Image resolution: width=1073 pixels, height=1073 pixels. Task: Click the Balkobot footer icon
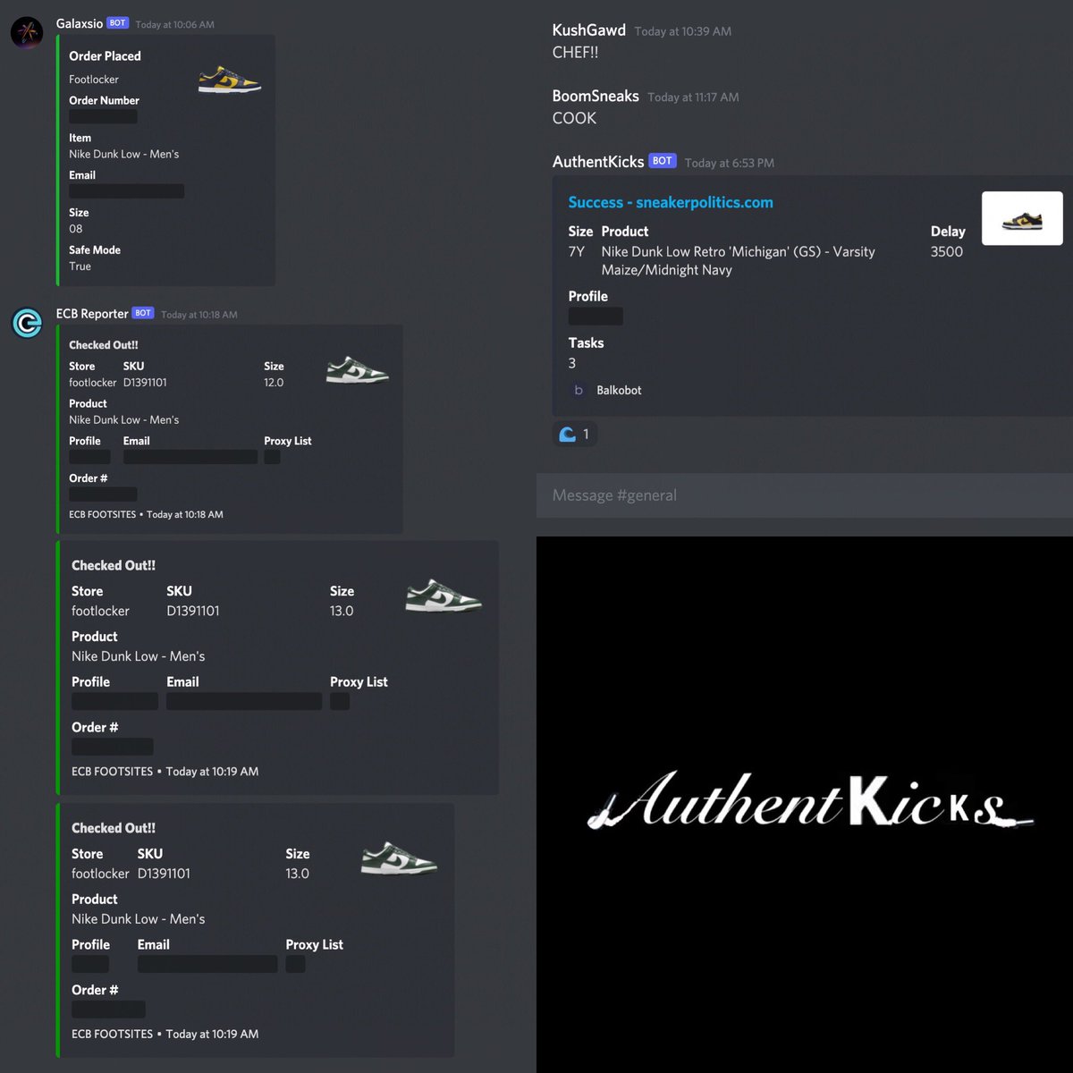click(x=579, y=390)
